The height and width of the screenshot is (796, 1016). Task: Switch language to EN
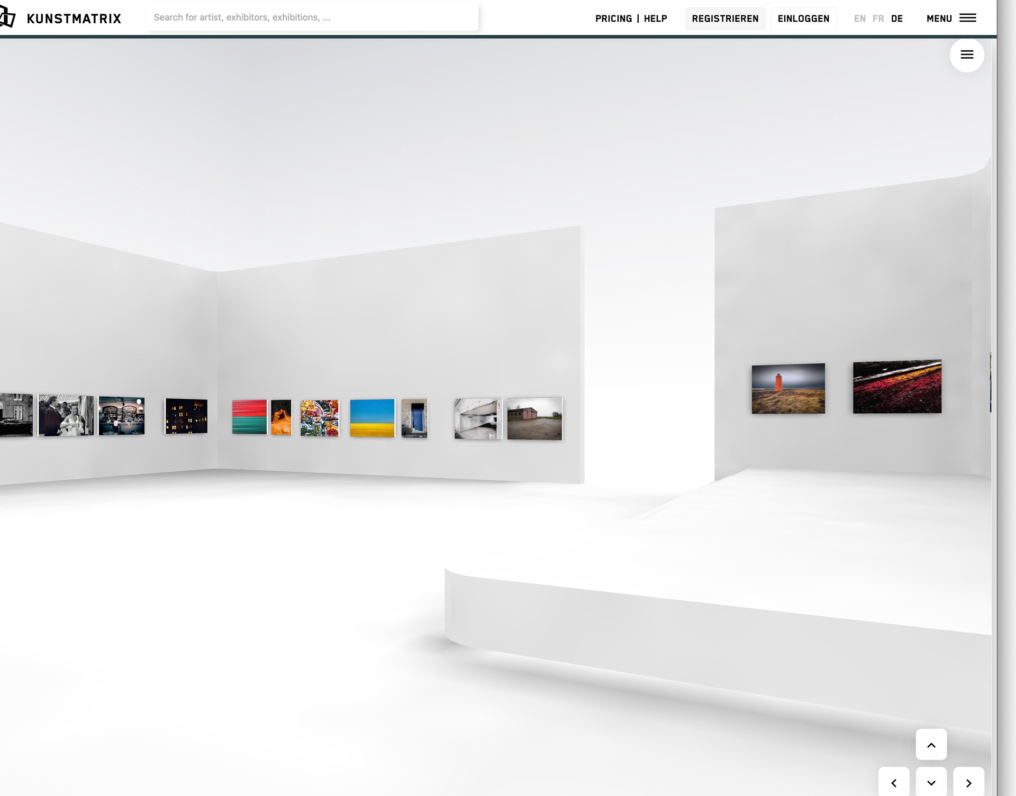point(860,19)
